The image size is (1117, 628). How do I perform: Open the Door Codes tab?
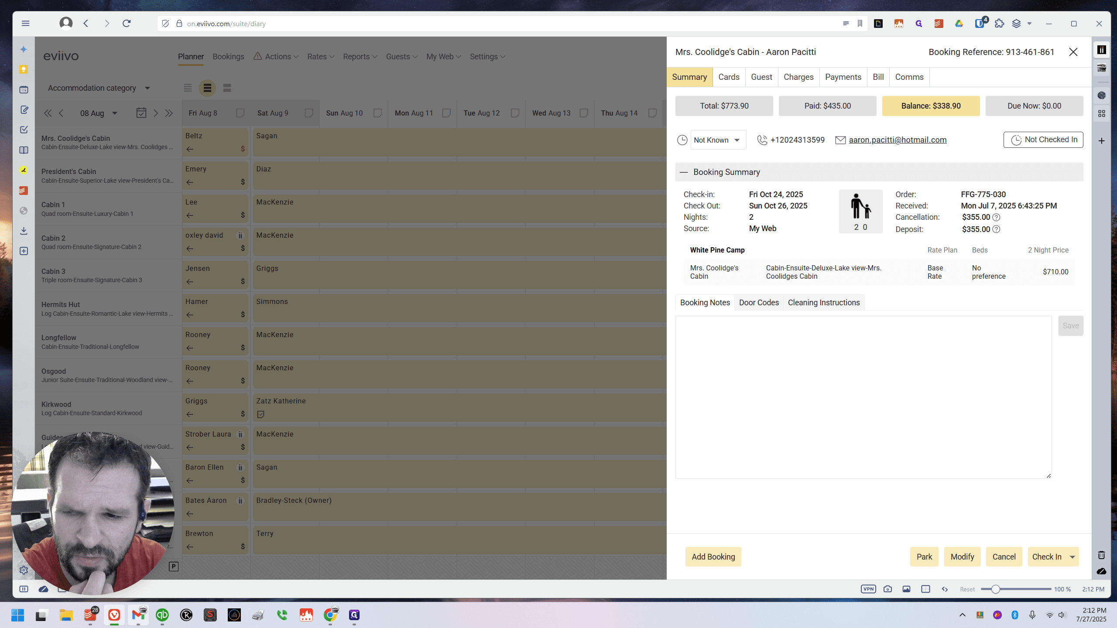click(x=759, y=303)
